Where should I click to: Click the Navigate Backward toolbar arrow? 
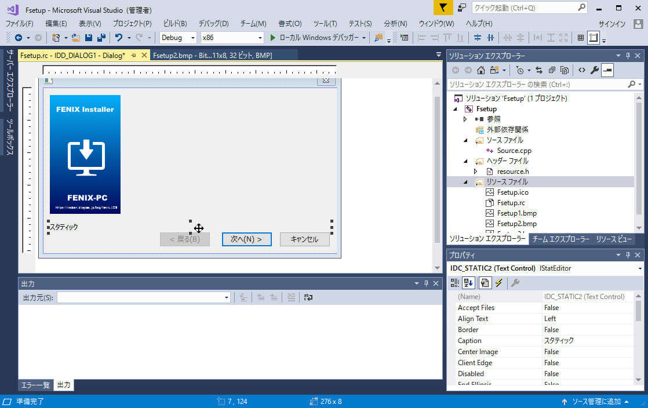click(19, 38)
